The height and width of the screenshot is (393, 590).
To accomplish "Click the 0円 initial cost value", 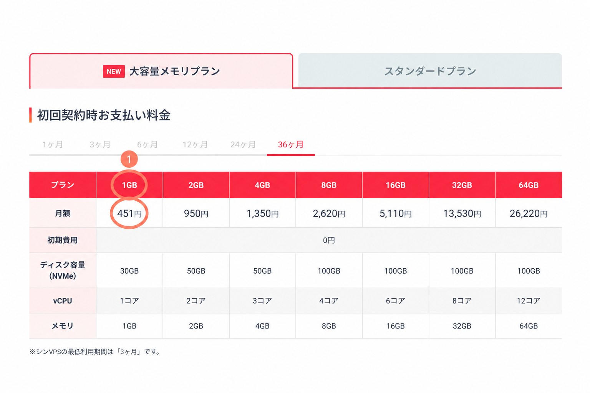I will pyautogui.click(x=329, y=240).
